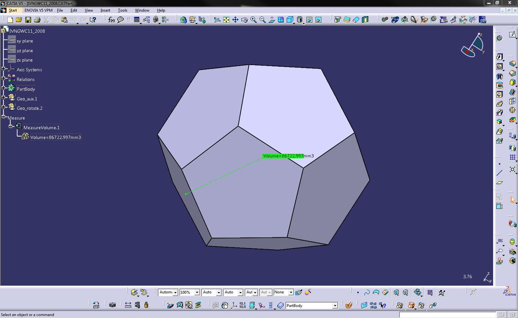Viewport: 518px width, 318px height.
Task: Click the Shading view mode cylinder icon
Action: tap(300, 19)
